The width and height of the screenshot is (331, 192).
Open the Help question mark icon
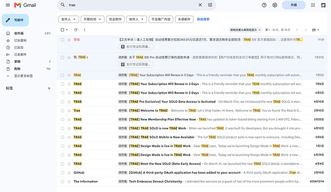tap(264, 5)
